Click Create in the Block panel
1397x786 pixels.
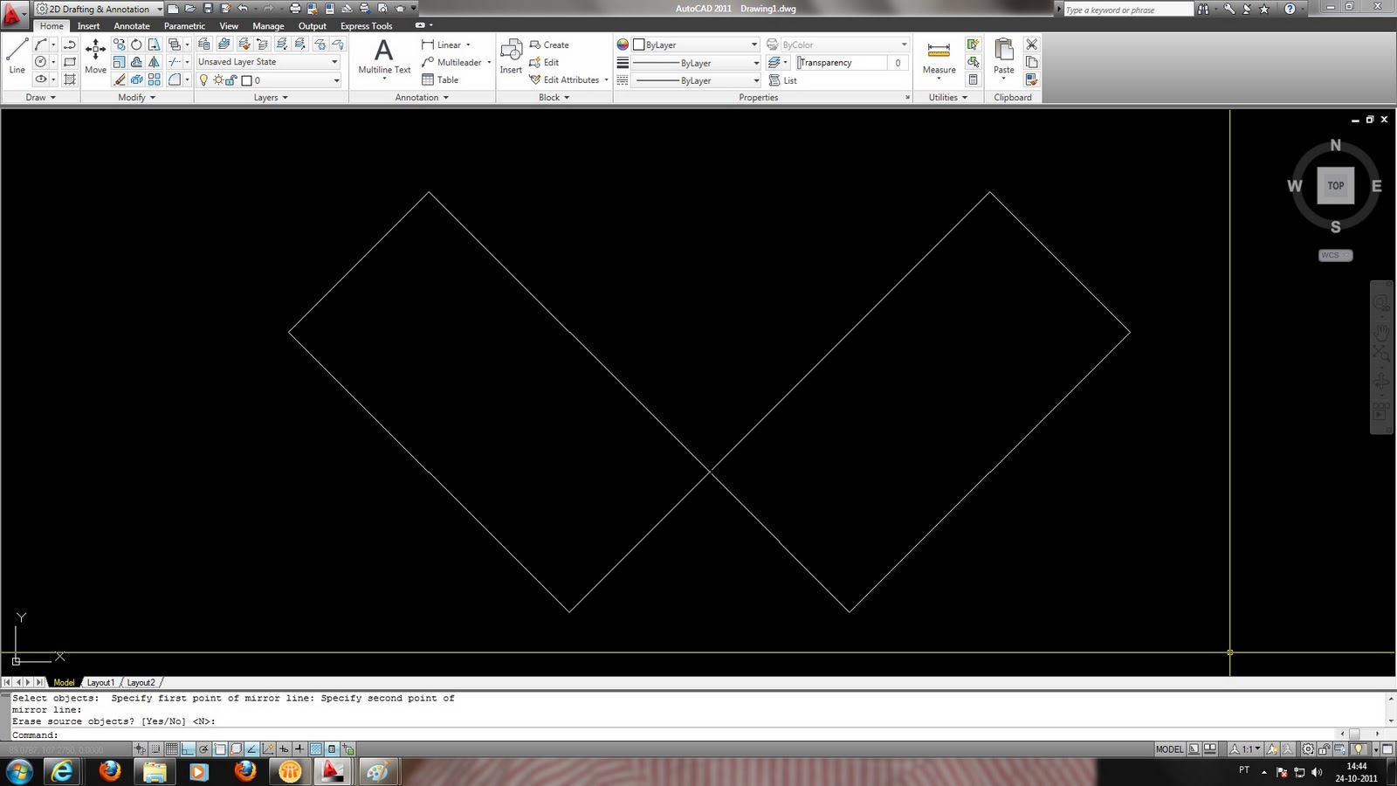click(550, 45)
